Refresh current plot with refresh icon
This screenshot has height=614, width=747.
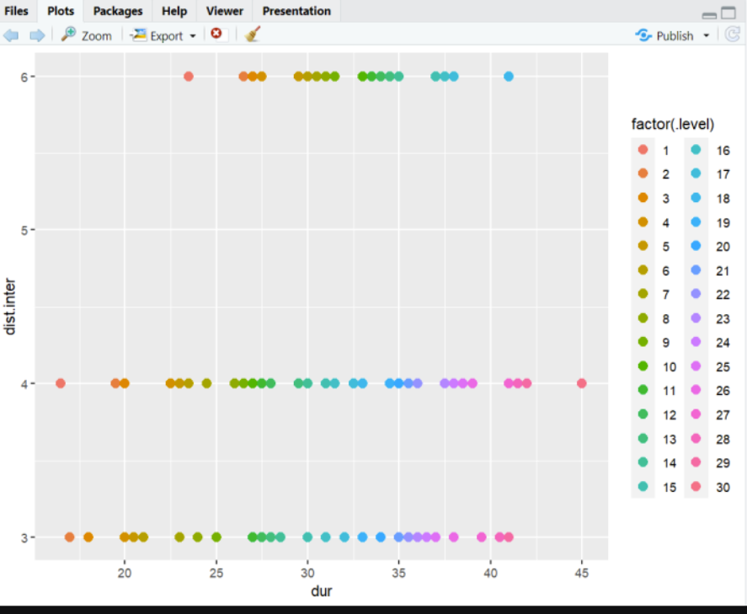[x=732, y=35]
